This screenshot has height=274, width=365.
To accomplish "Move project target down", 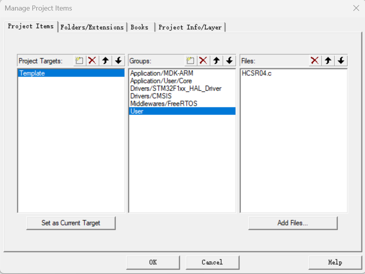I will [118, 60].
